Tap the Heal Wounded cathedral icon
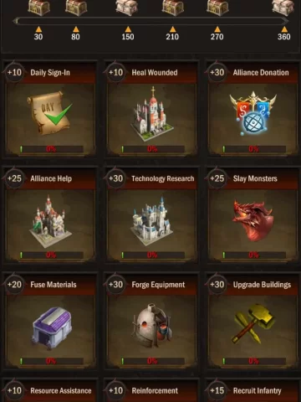 pyautogui.click(x=152, y=114)
